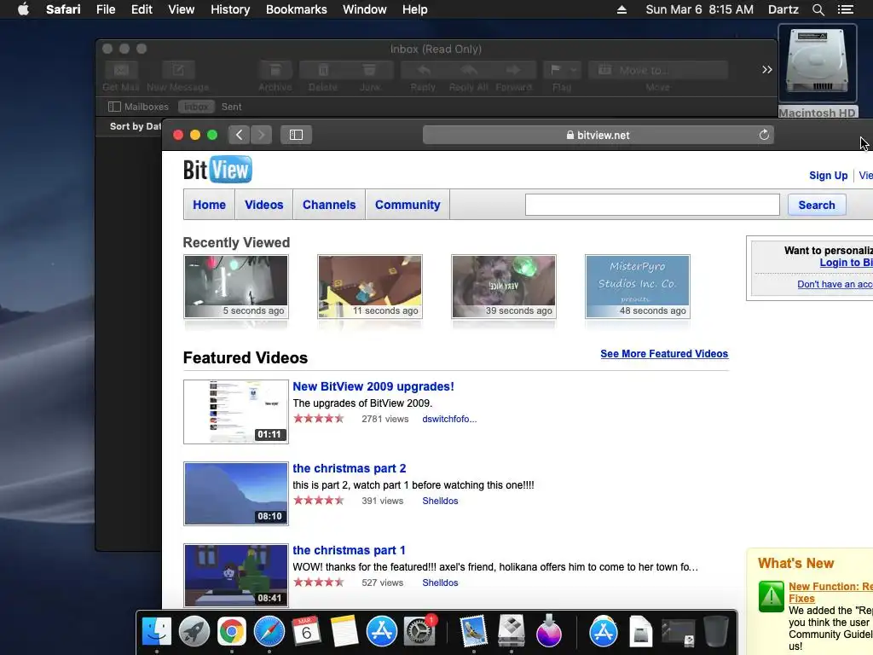
Task: Open the macOS installer icon in Dock
Action: click(549, 632)
